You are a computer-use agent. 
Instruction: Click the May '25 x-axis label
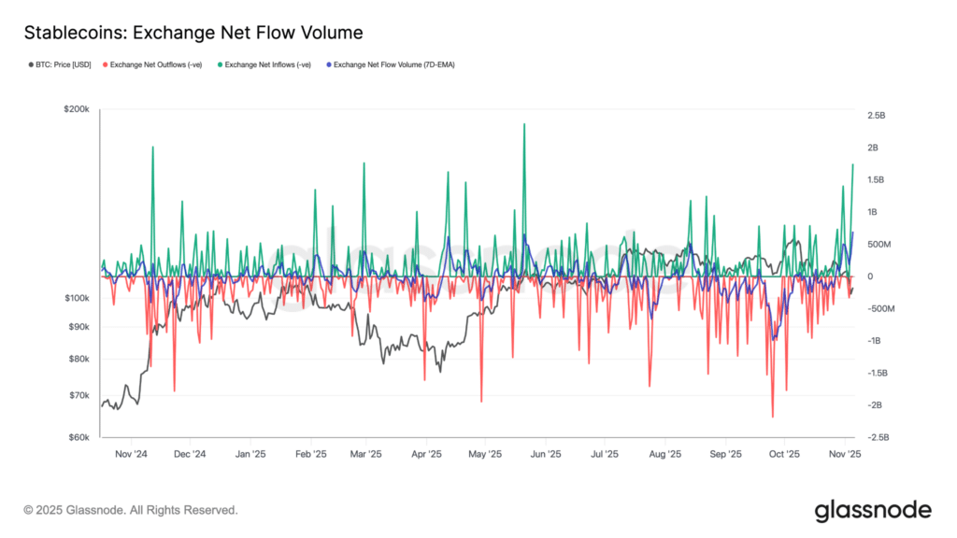click(485, 454)
